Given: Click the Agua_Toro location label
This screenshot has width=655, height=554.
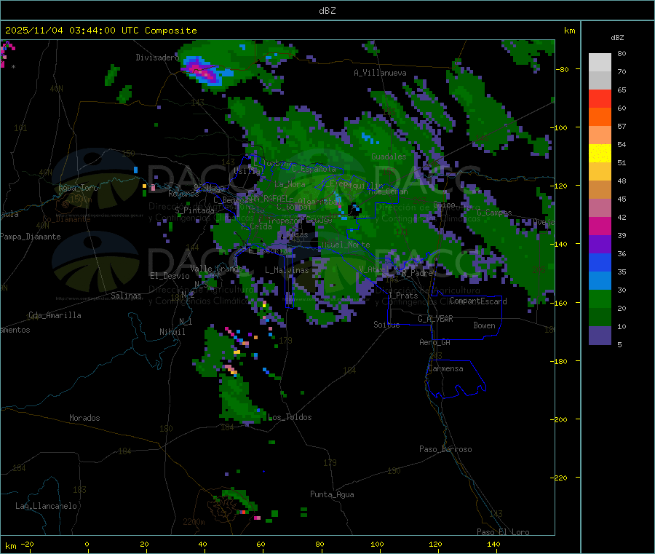Looking at the screenshot, I should [78, 188].
